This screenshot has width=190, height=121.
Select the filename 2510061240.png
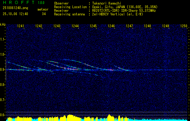point(15,8)
